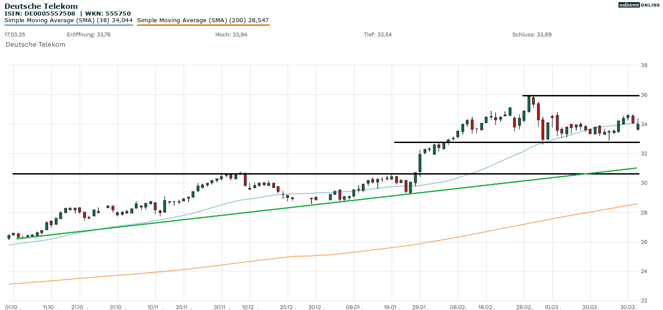Click the ISIN DE0005557508 text
Screen dimensions: 663x310
[40, 13]
